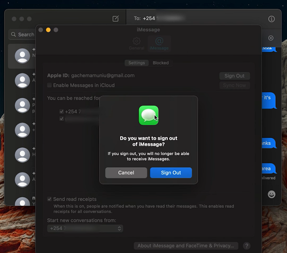Select first conversation avatar in sidebar

pos(22,56)
